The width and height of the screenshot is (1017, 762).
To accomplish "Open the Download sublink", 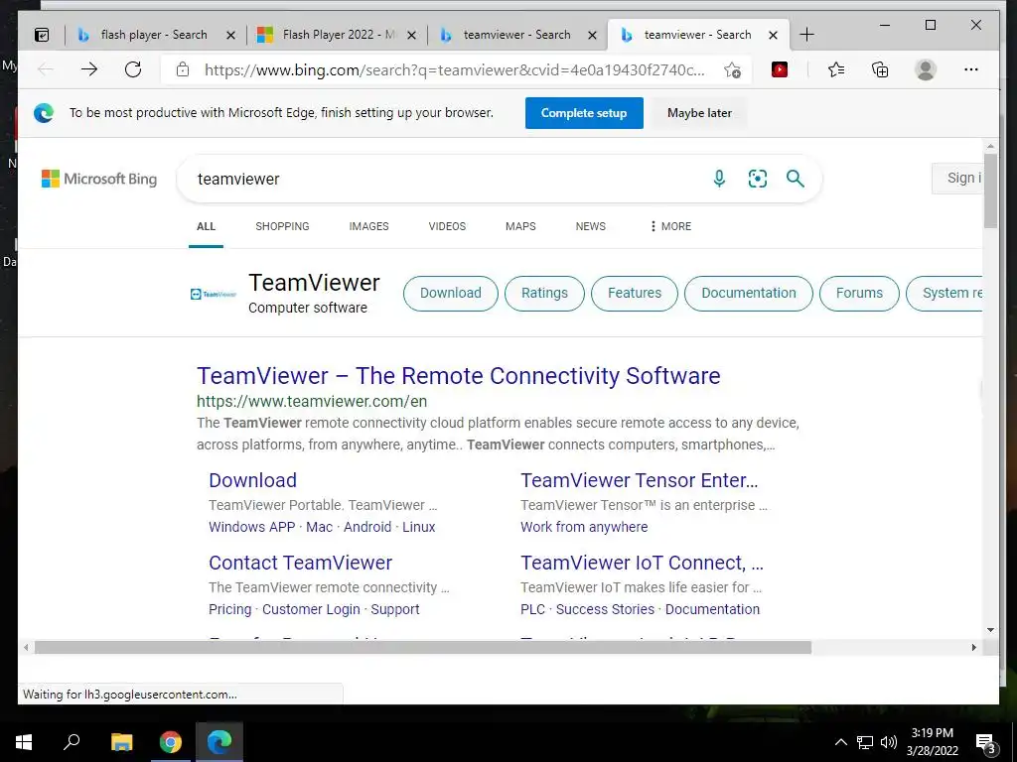I will (x=253, y=480).
